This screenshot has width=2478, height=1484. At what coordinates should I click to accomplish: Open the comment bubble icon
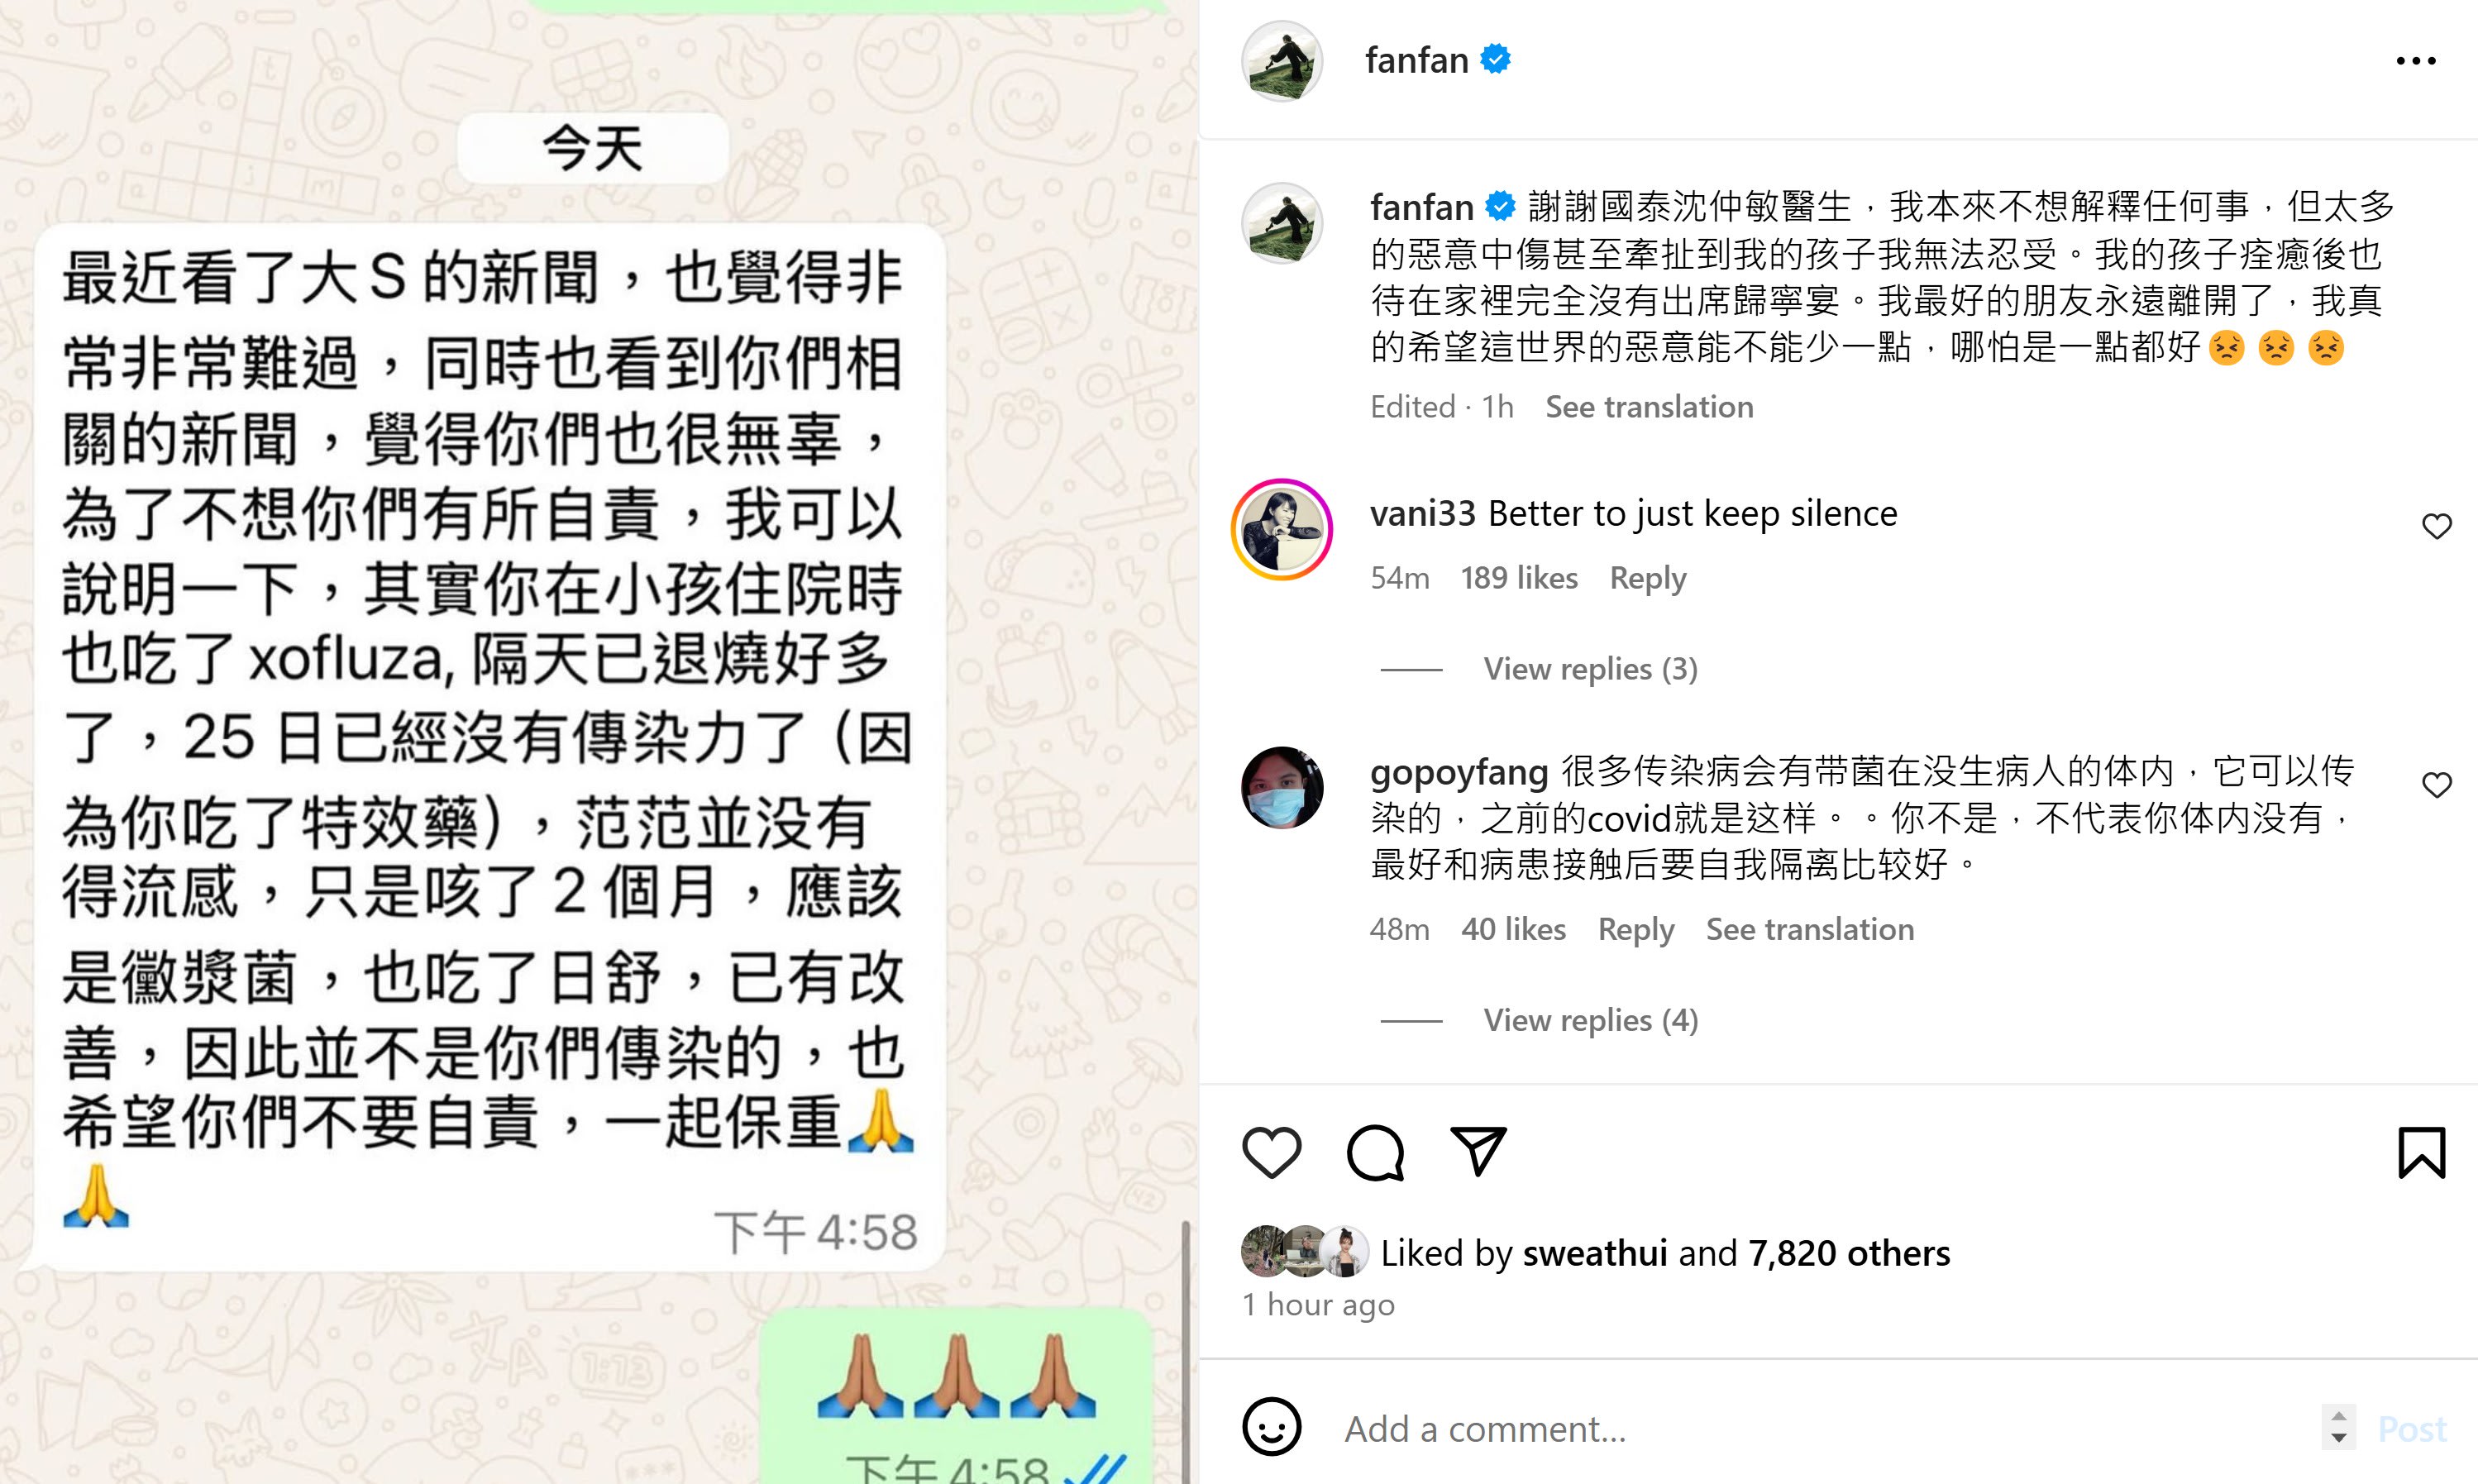tap(1375, 1153)
